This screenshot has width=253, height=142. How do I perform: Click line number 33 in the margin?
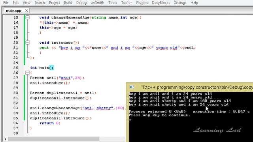[x=16, y=108]
